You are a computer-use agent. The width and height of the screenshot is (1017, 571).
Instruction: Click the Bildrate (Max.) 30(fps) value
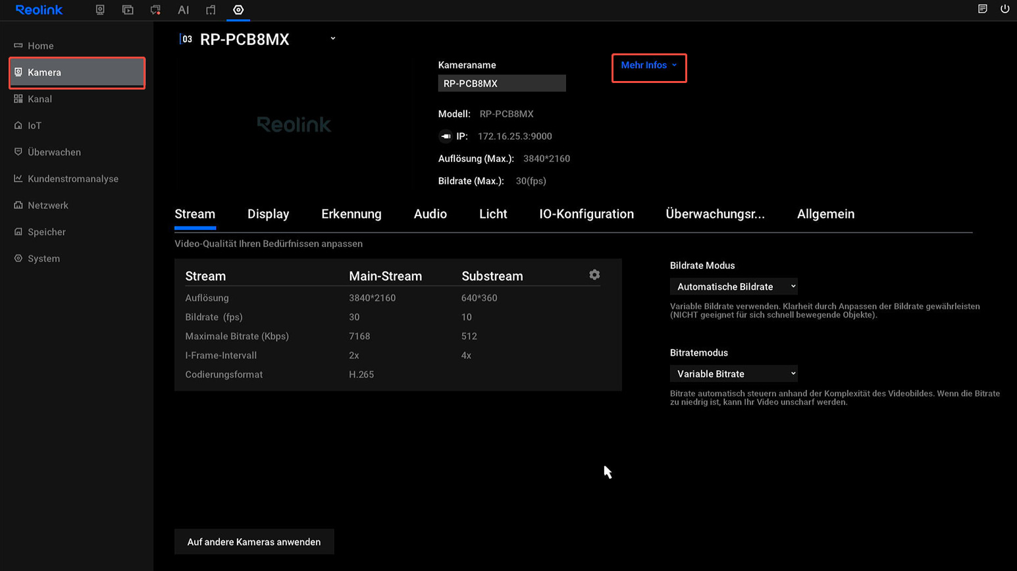tap(531, 181)
